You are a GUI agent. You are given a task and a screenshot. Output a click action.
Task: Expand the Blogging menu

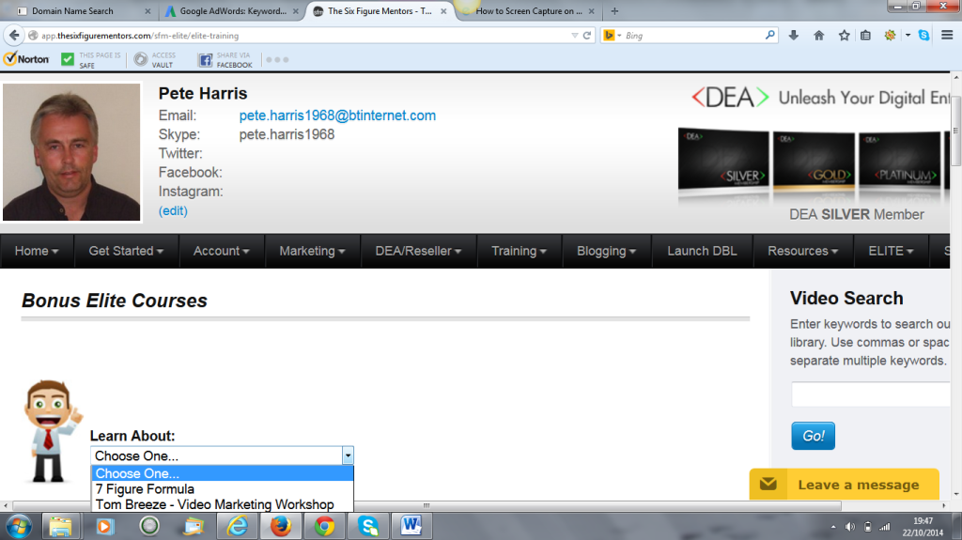(x=606, y=251)
